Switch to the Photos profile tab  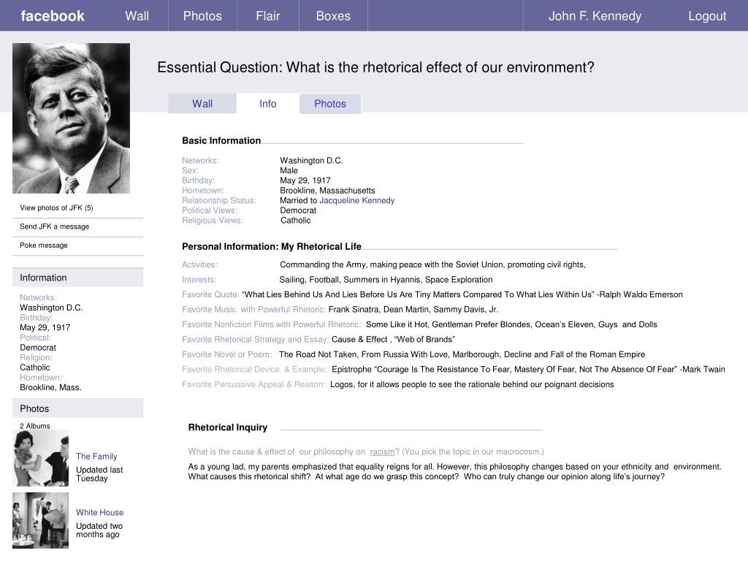click(x=330, y=104)
